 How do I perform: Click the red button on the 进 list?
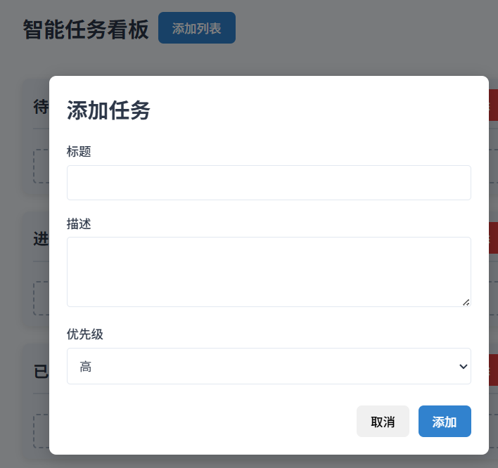[493, 238]
